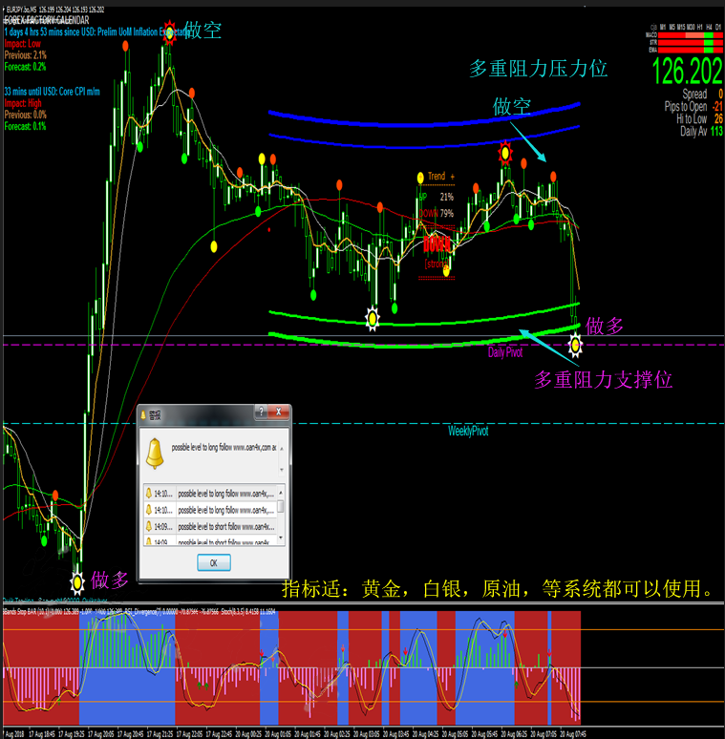
Task: Click the DOWN 79% trend reading
Action: point(437,214)
